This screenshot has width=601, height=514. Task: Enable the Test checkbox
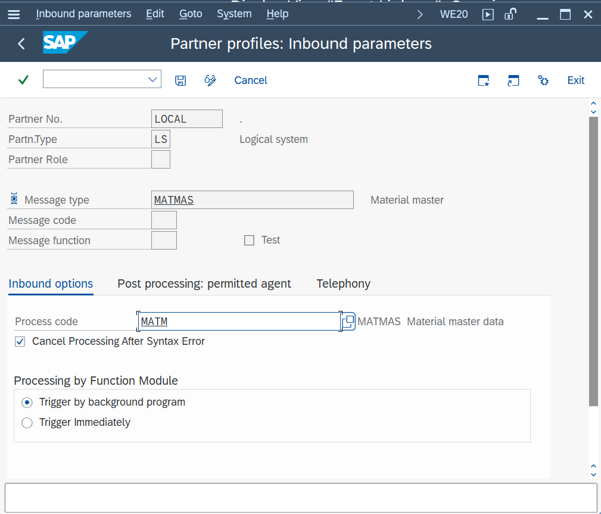249,240
